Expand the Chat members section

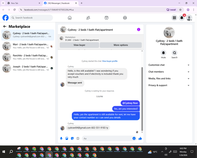[169, 72]
